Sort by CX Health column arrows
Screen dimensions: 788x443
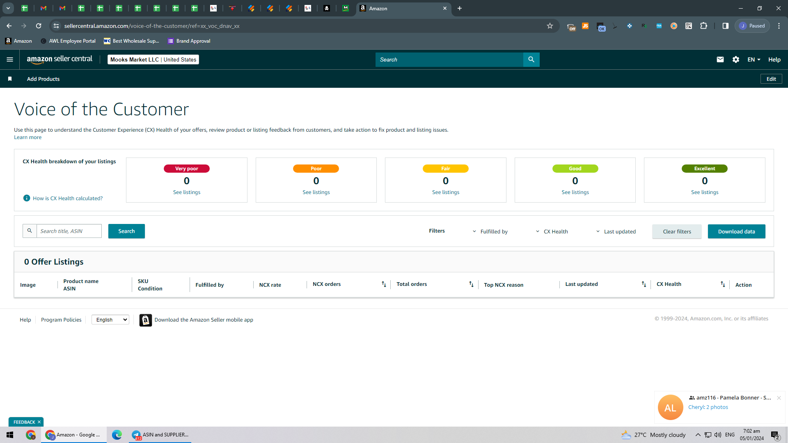(x=723, y=284)
